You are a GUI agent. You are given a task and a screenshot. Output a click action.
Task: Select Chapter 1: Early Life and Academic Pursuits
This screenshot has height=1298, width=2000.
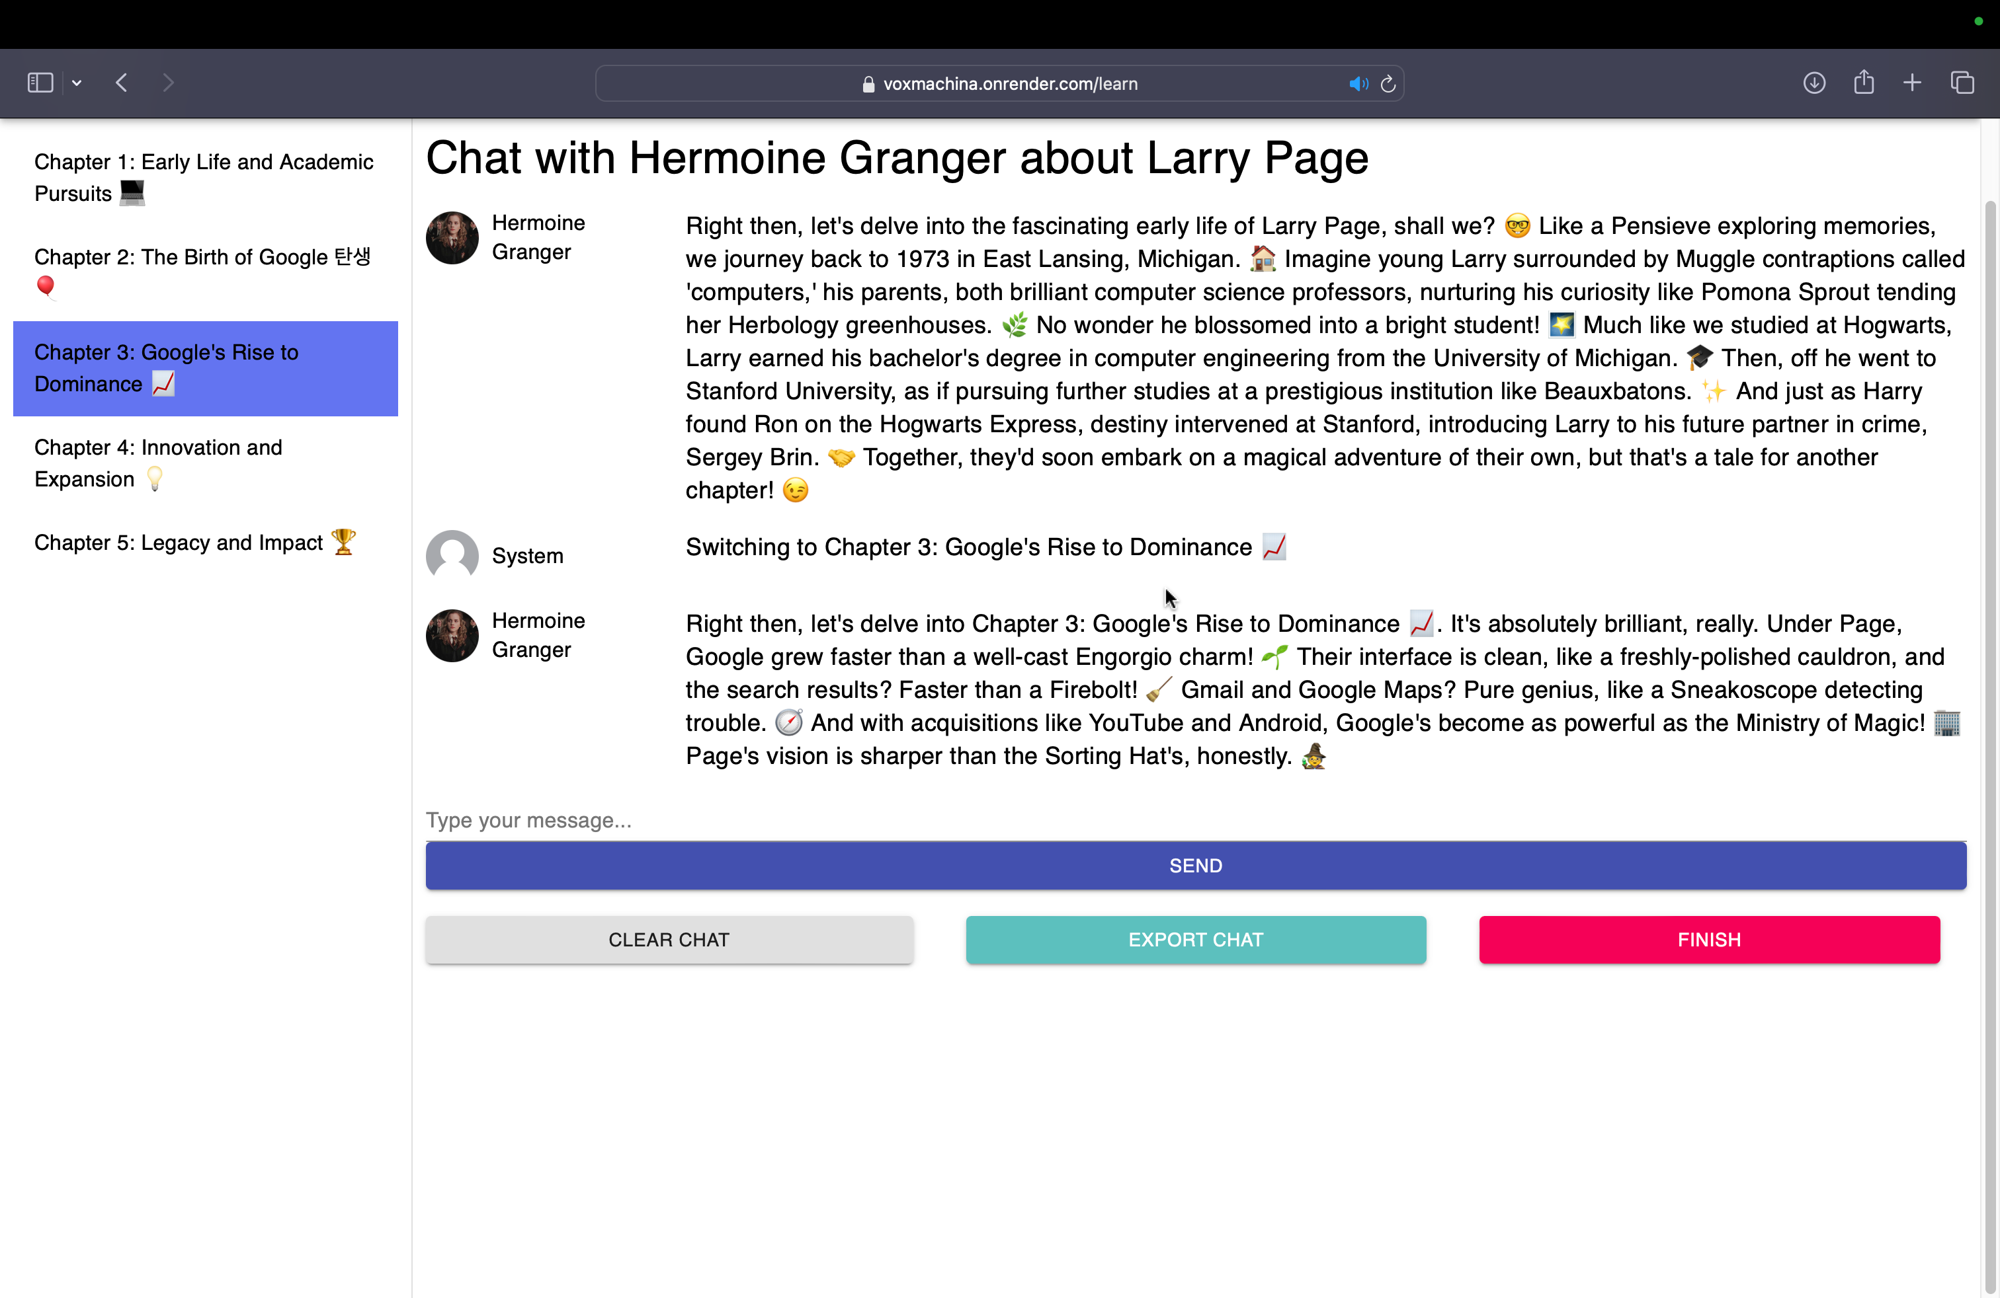pos(204,177)
